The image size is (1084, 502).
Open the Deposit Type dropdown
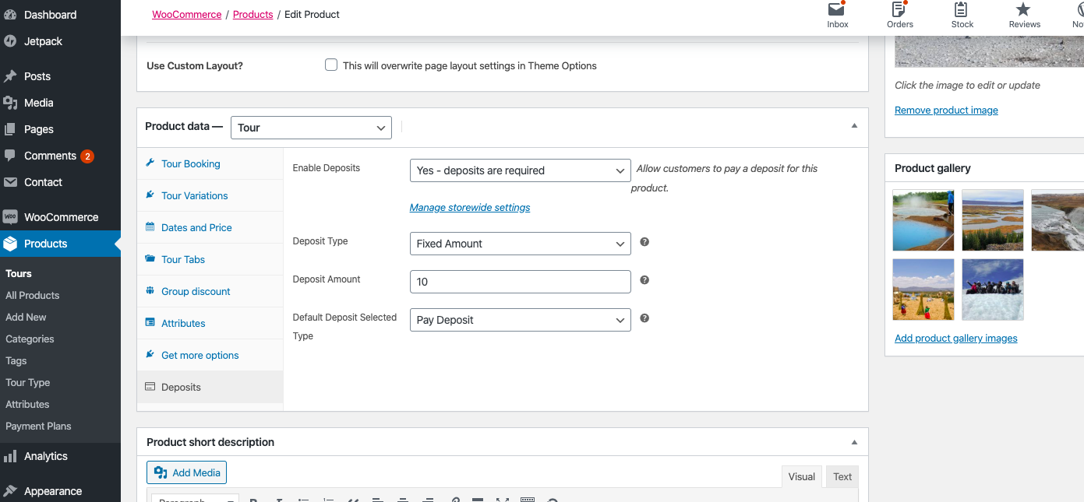click(520, 244)
